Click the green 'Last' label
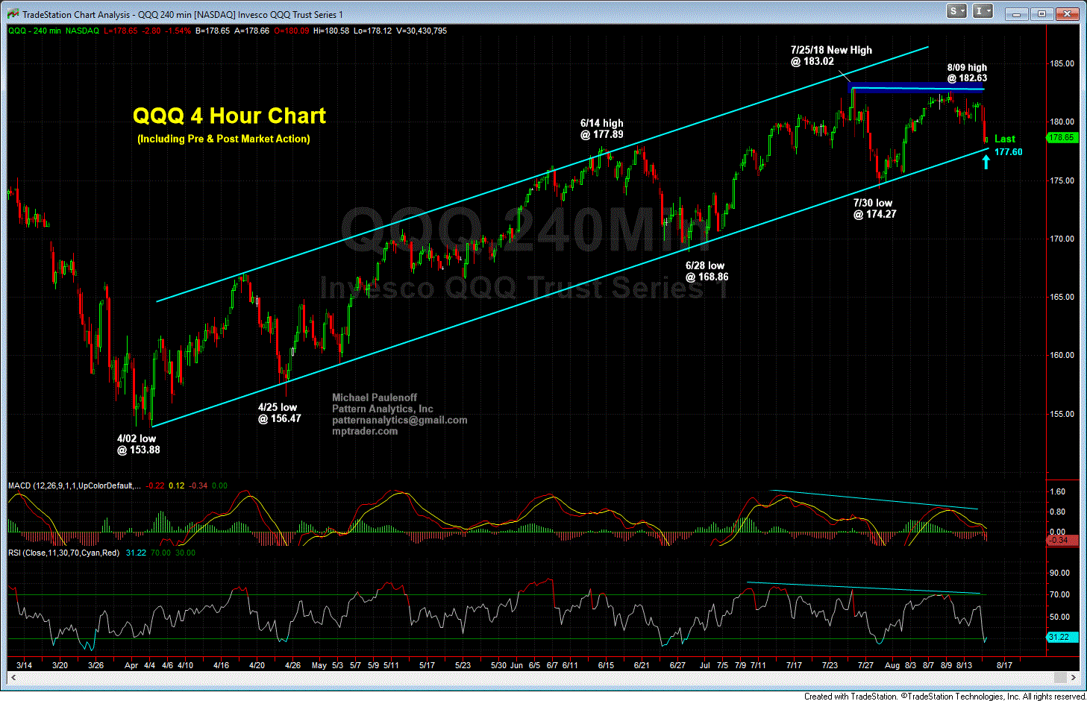The image size is (1087, 701). 1004,139
